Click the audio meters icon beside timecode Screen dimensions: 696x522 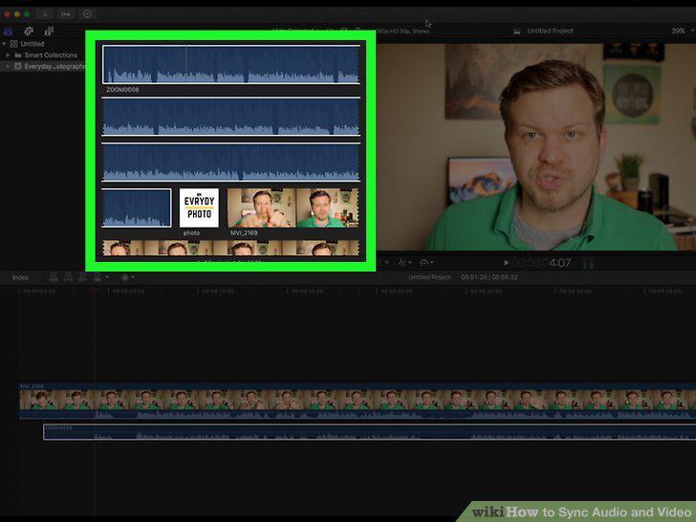click(x=589, y=263)
